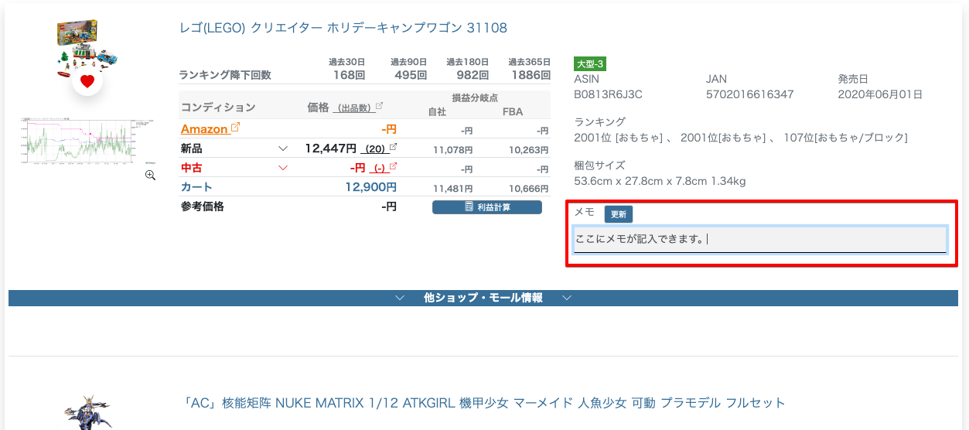Click the ranking text 2001位 [おもちゃ]

pos(618,138)
